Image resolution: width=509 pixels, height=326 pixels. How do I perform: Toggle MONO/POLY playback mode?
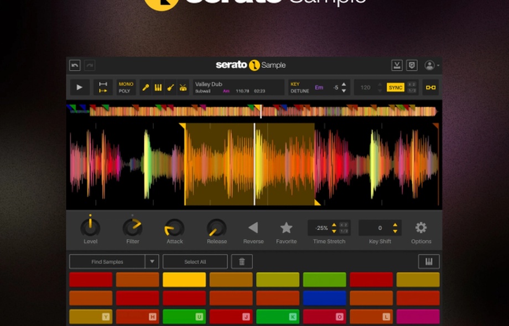pos(124,87)
